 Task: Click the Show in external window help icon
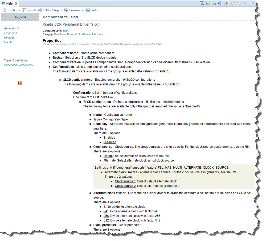click(202, 3)
